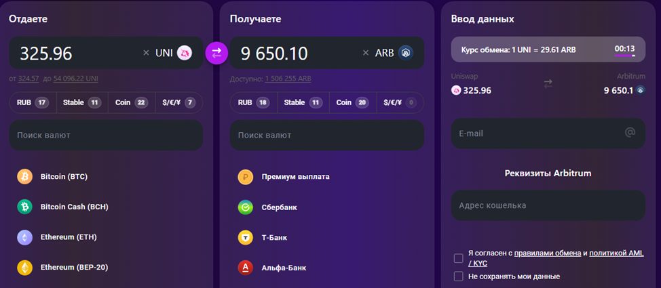The image size is (661, 288).
Task: Clear the UNI currency selection
Action: pyautogui.click(x=146, y=53)
